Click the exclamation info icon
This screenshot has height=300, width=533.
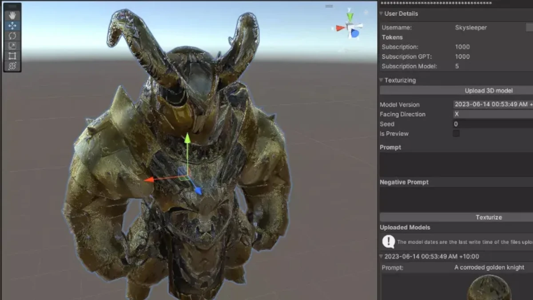[389, 242]
